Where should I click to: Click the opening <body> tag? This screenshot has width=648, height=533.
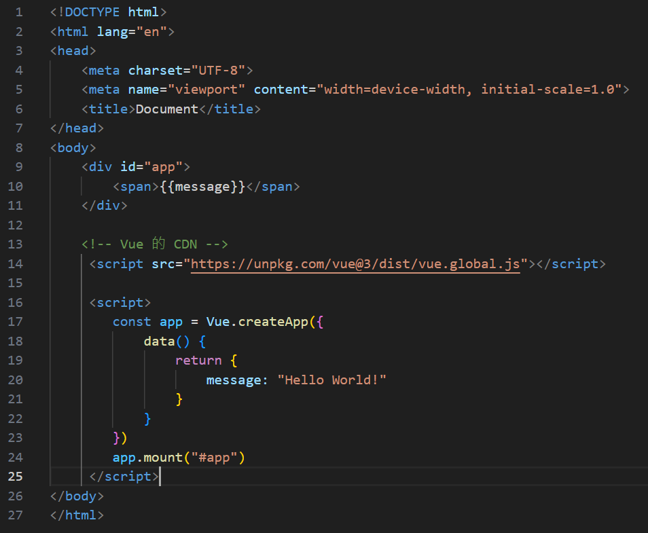[73, 148]
